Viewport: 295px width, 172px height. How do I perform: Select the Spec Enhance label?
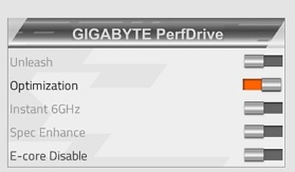click(47, 133)
